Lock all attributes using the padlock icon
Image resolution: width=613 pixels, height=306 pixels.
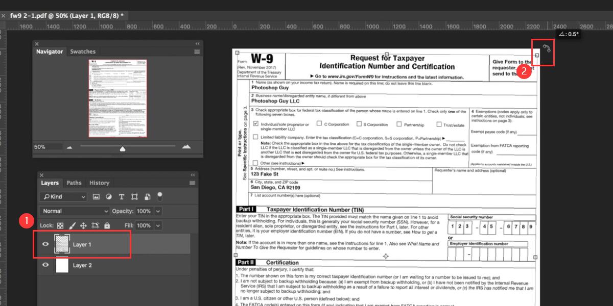tap(107, 225)
